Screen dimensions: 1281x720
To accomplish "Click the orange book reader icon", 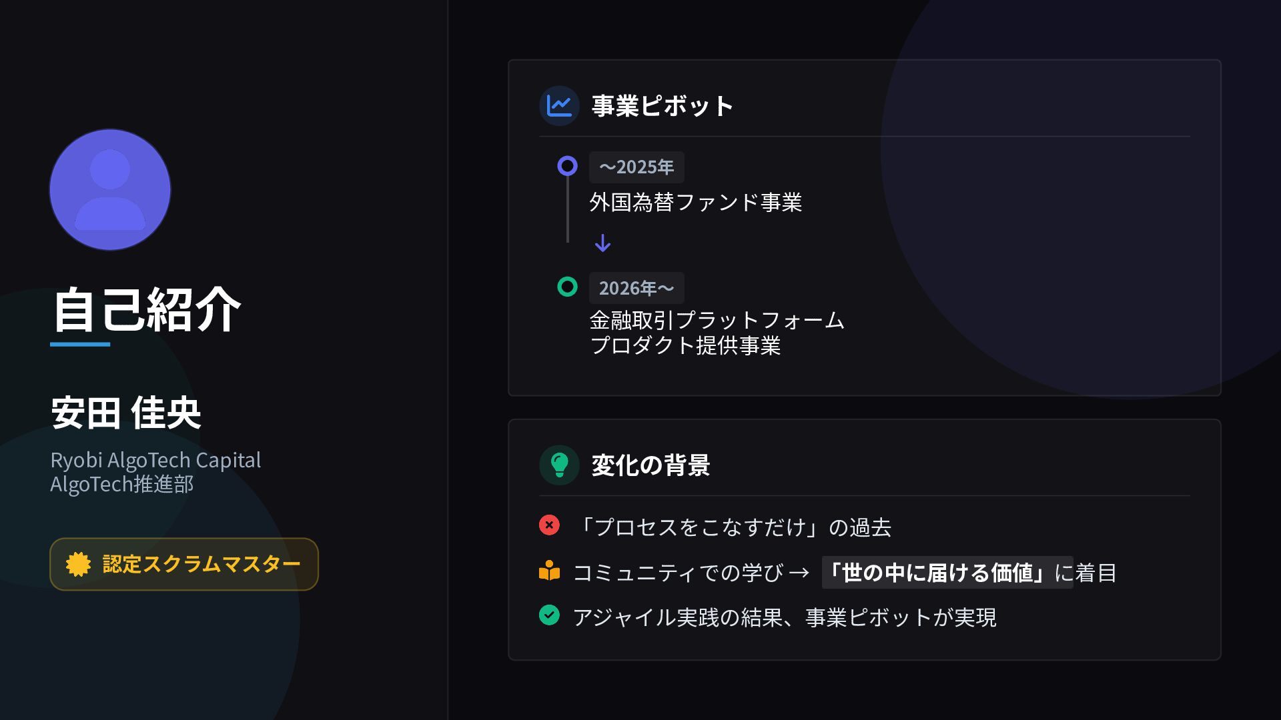I will [x=549, y=571].
